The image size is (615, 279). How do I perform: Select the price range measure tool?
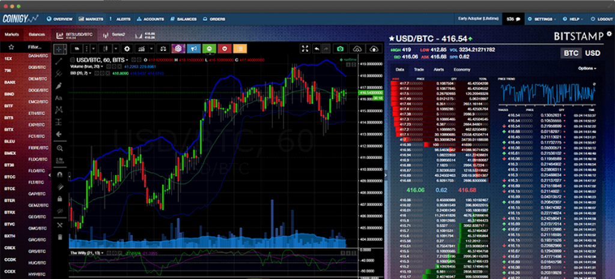point(59,122)
